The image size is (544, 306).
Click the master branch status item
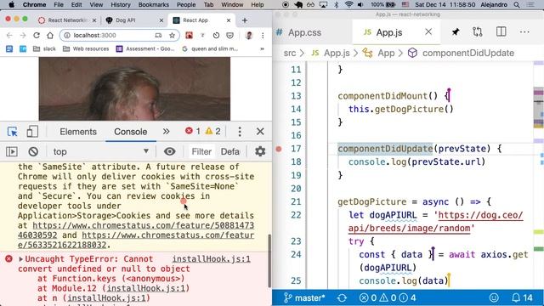click(304, 297)
